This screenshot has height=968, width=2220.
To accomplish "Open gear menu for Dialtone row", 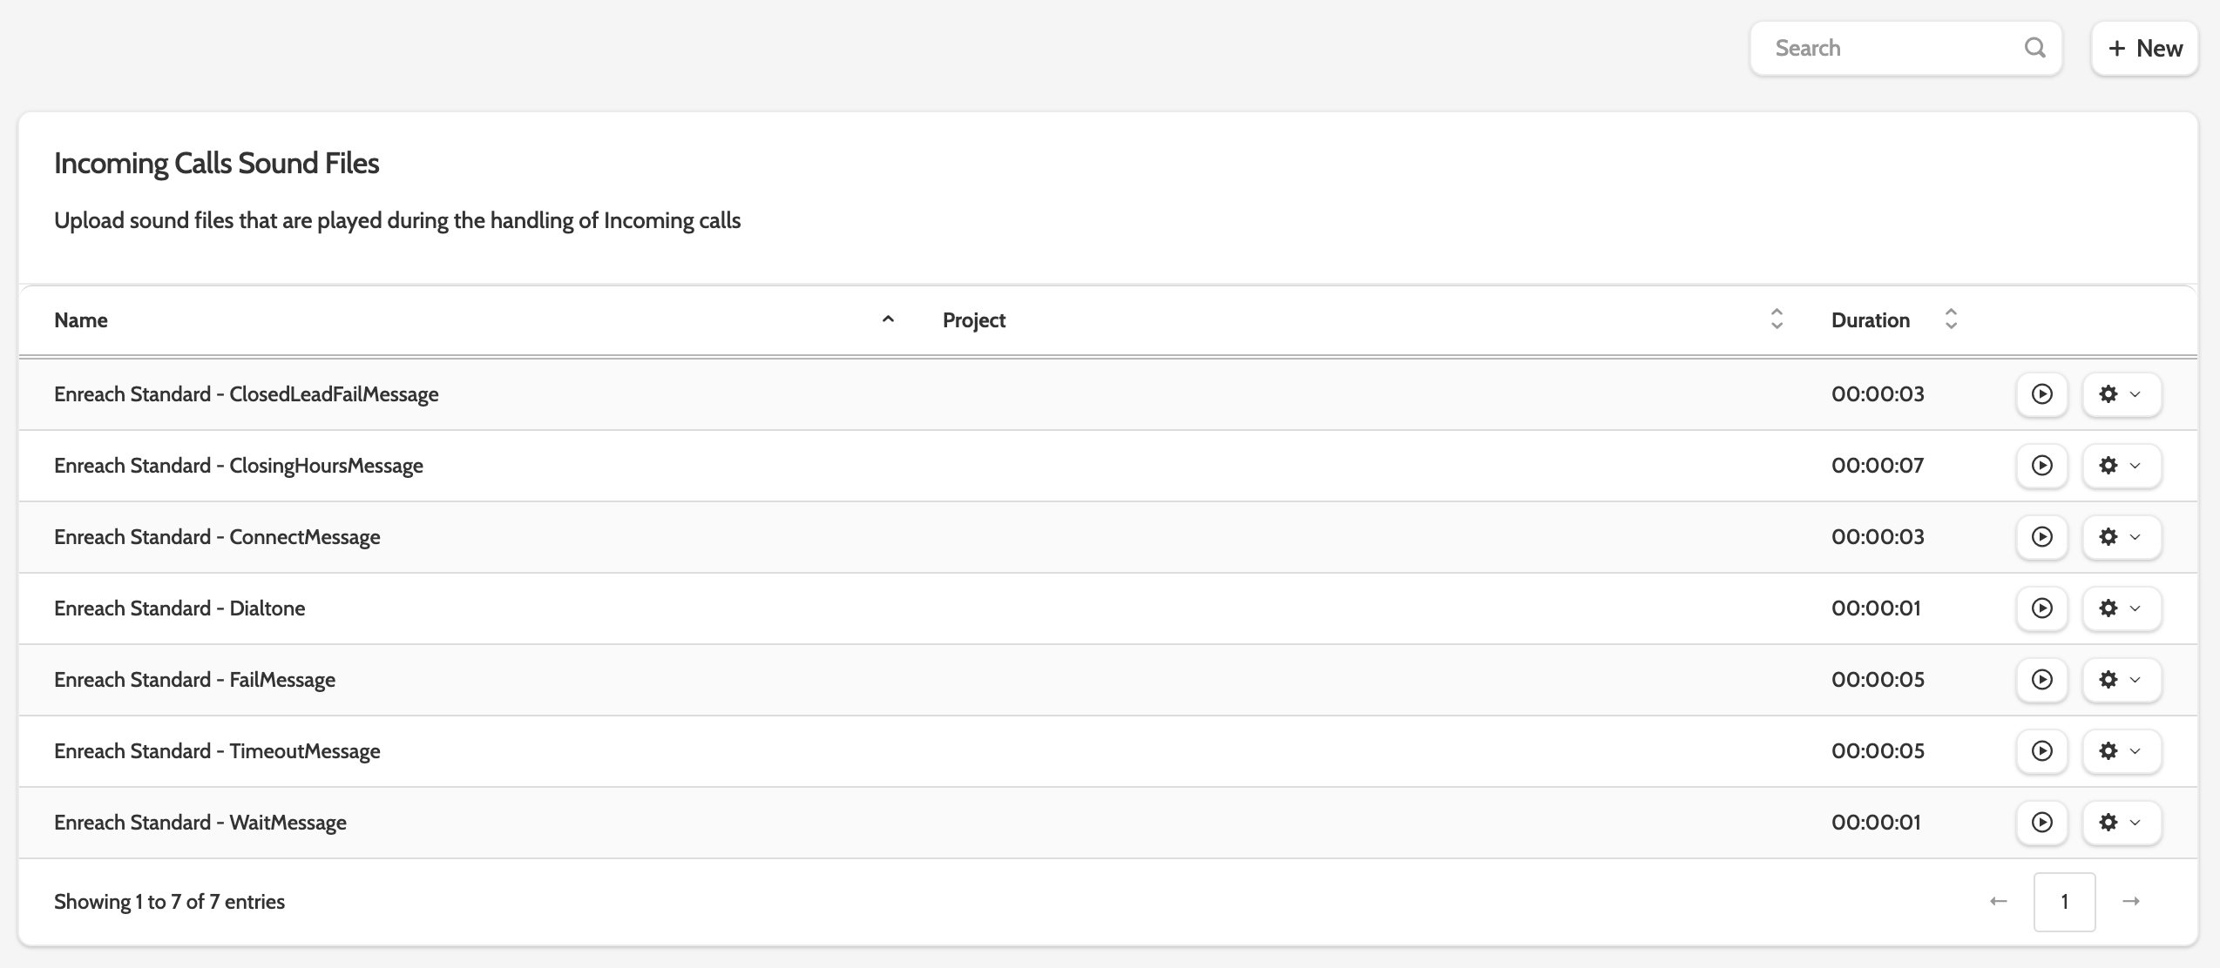I will tap(2121, 608).
